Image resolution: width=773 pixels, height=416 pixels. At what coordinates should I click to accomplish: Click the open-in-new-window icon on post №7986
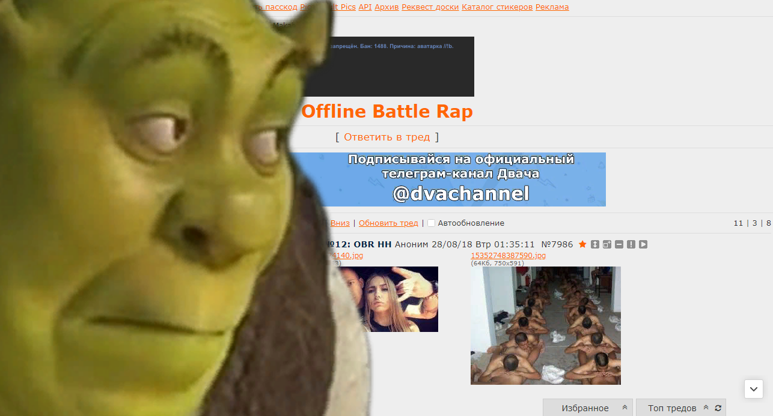pyautogui.click(x=607, y=244)
